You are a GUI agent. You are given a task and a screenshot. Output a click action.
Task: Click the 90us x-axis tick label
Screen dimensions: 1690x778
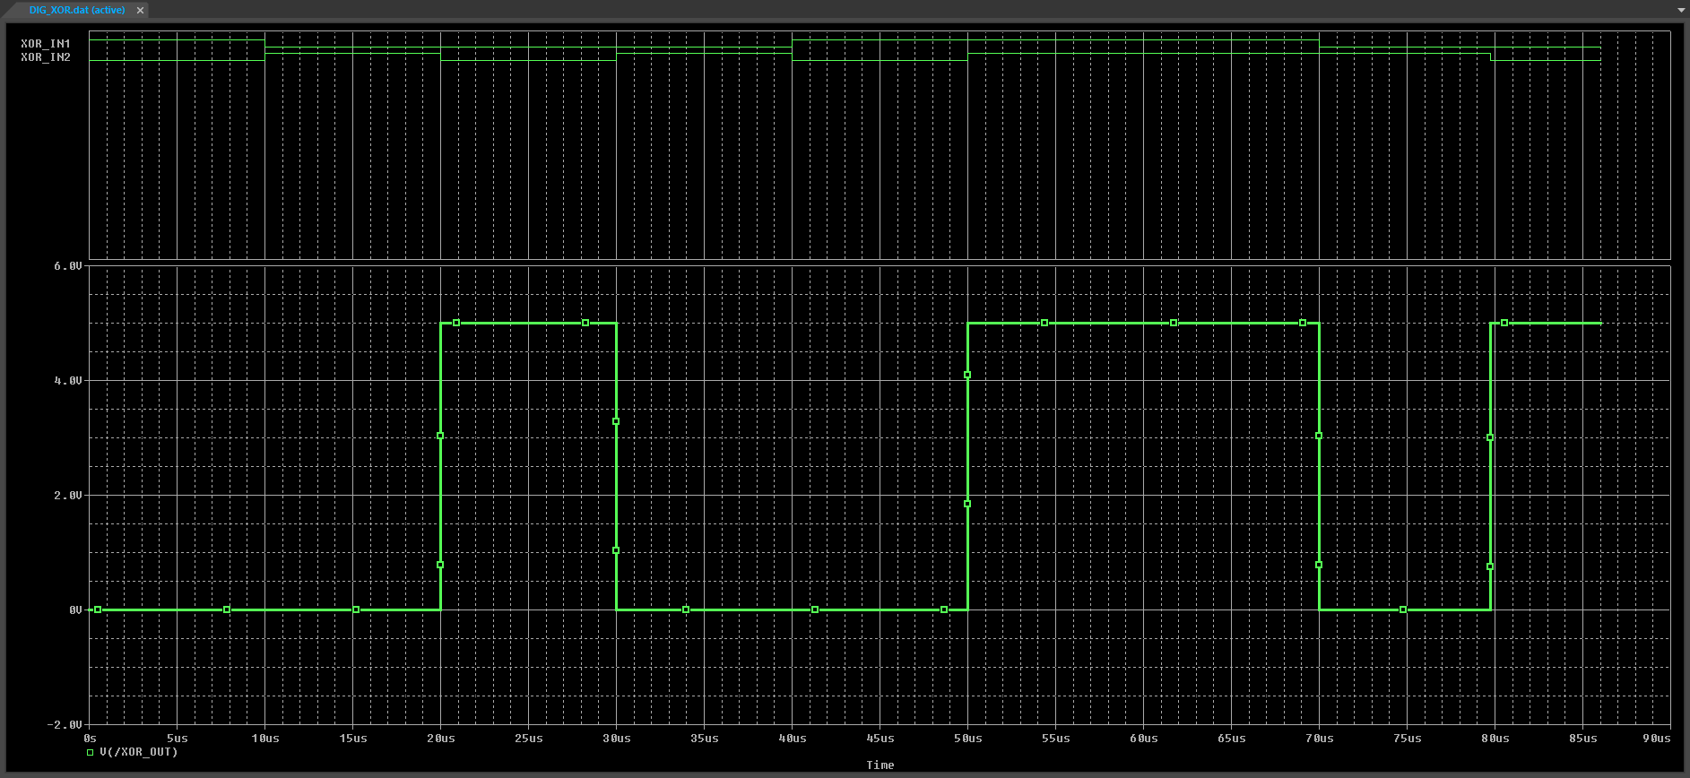click(1656, 739)
